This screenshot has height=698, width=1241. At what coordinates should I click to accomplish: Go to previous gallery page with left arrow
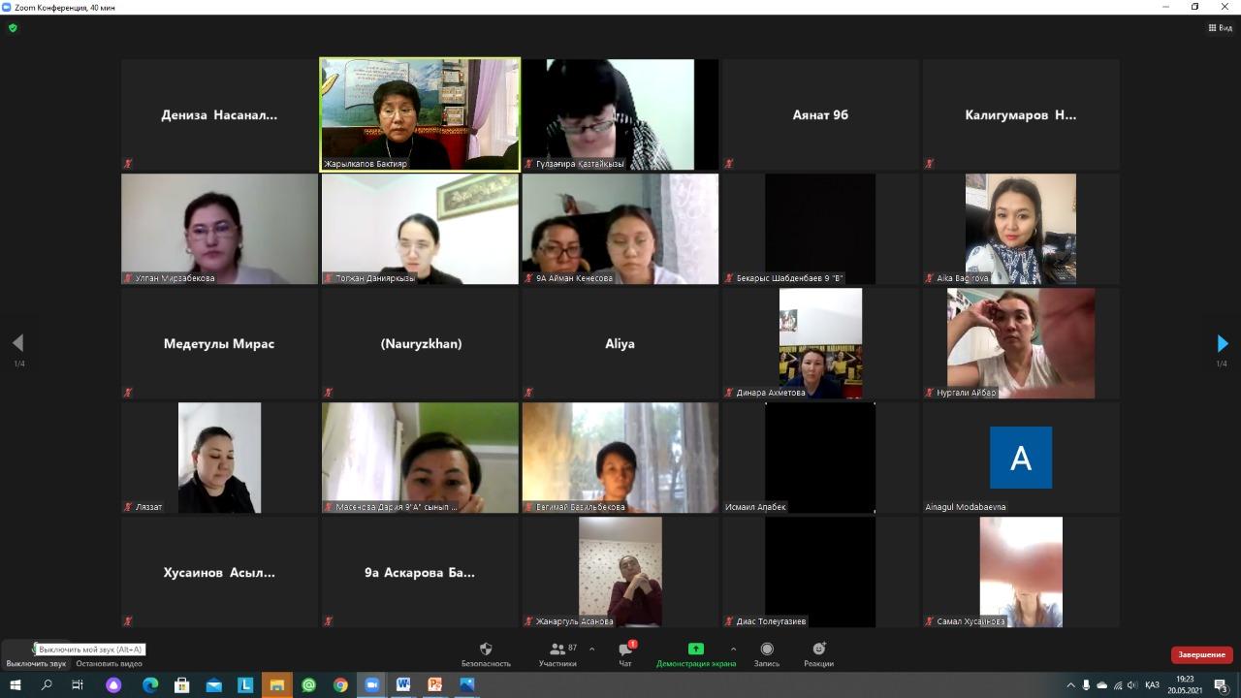click(x=17, y=343)
